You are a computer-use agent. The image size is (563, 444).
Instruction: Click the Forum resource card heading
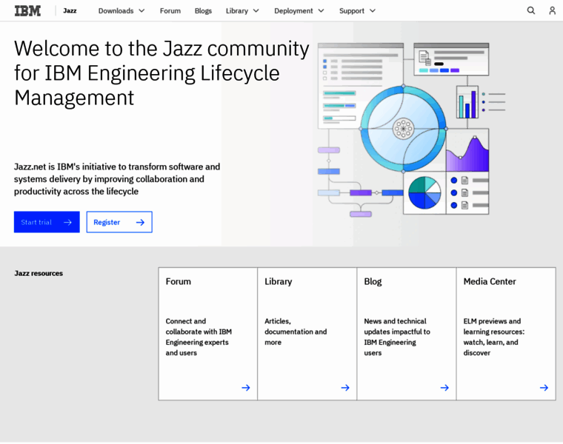coord(179,281)
